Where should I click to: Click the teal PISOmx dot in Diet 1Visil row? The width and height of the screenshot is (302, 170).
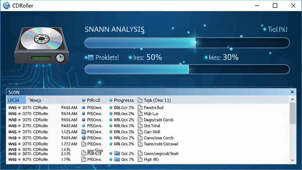[x=83, y=126]
